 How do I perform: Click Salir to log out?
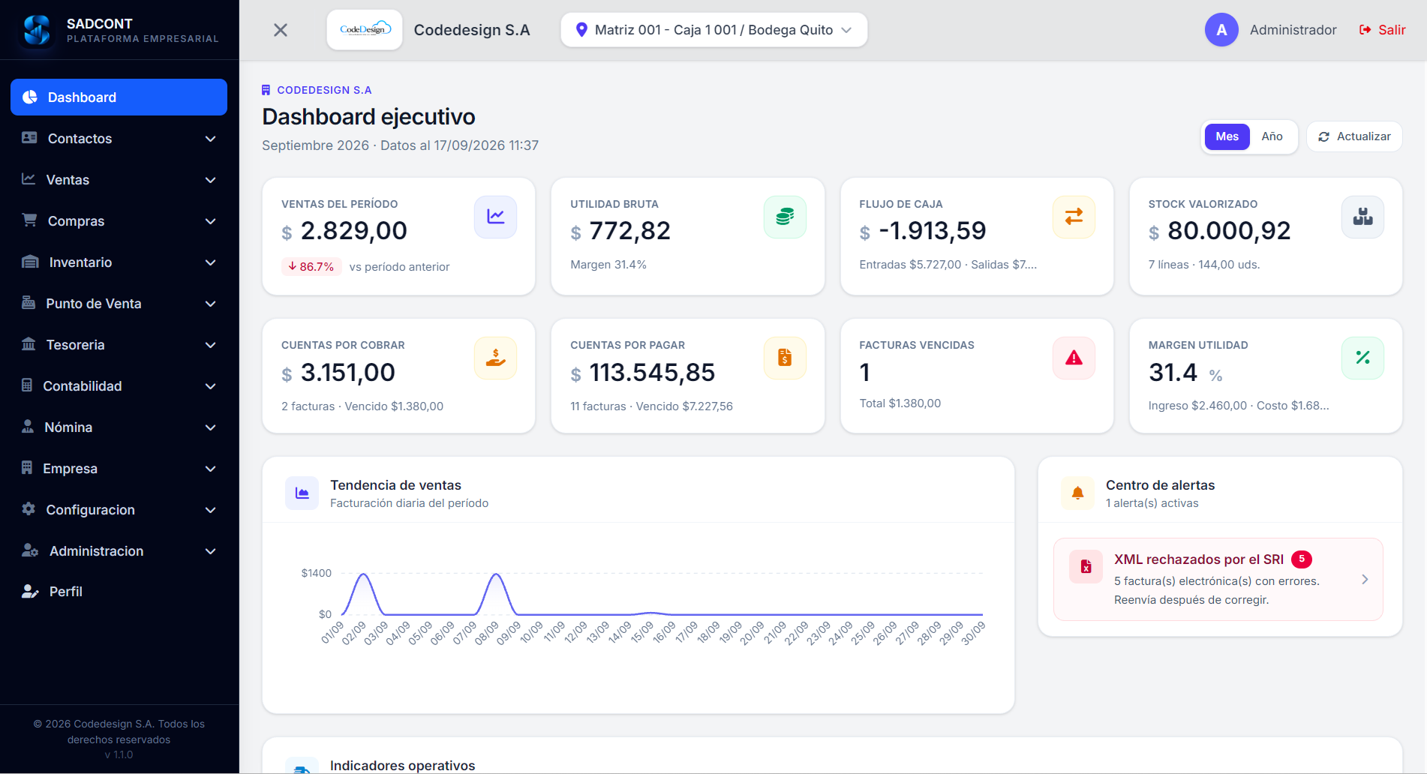(x=1382, y=30)
